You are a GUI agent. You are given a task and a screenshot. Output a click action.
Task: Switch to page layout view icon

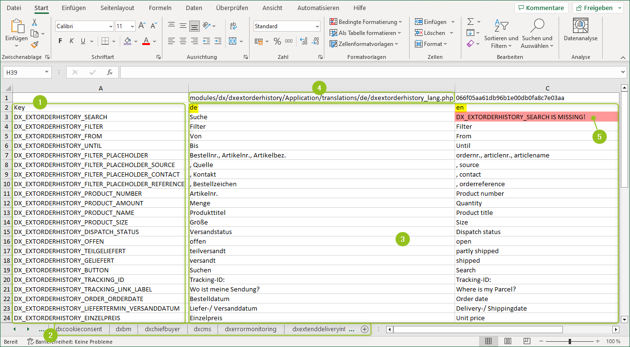point(508,341)
